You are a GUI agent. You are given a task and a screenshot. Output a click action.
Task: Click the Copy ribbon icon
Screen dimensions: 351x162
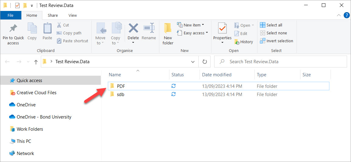click(x=32, y=29)
